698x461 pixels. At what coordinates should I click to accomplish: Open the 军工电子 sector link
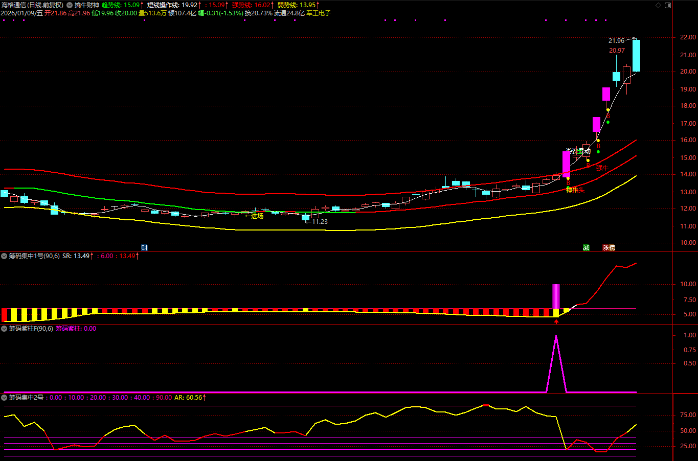tap(319, 13)
